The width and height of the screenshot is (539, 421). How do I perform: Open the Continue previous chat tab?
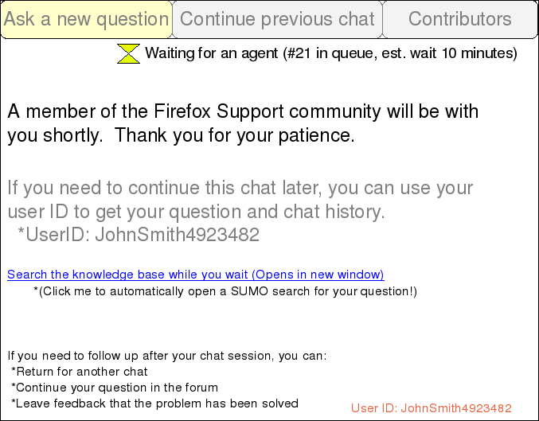(277, 19)
